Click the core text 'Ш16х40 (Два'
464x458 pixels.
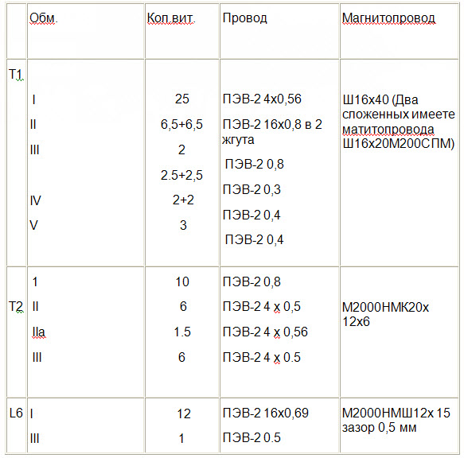tap(380, 100)
